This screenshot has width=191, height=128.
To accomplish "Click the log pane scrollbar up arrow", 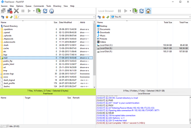I will point(190,97).
